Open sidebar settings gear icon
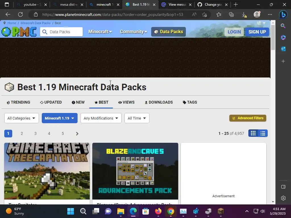The height and width of the screenshot is (218, 291). tap(283, 198)
